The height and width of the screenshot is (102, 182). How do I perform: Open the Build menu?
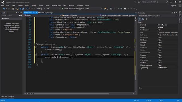(x=27, y=5)
